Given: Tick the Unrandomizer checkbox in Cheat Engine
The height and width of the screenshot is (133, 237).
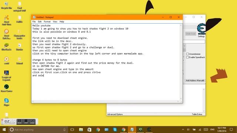Looking at the screenshot, I should pyautogui.click(x=187, y=54).
